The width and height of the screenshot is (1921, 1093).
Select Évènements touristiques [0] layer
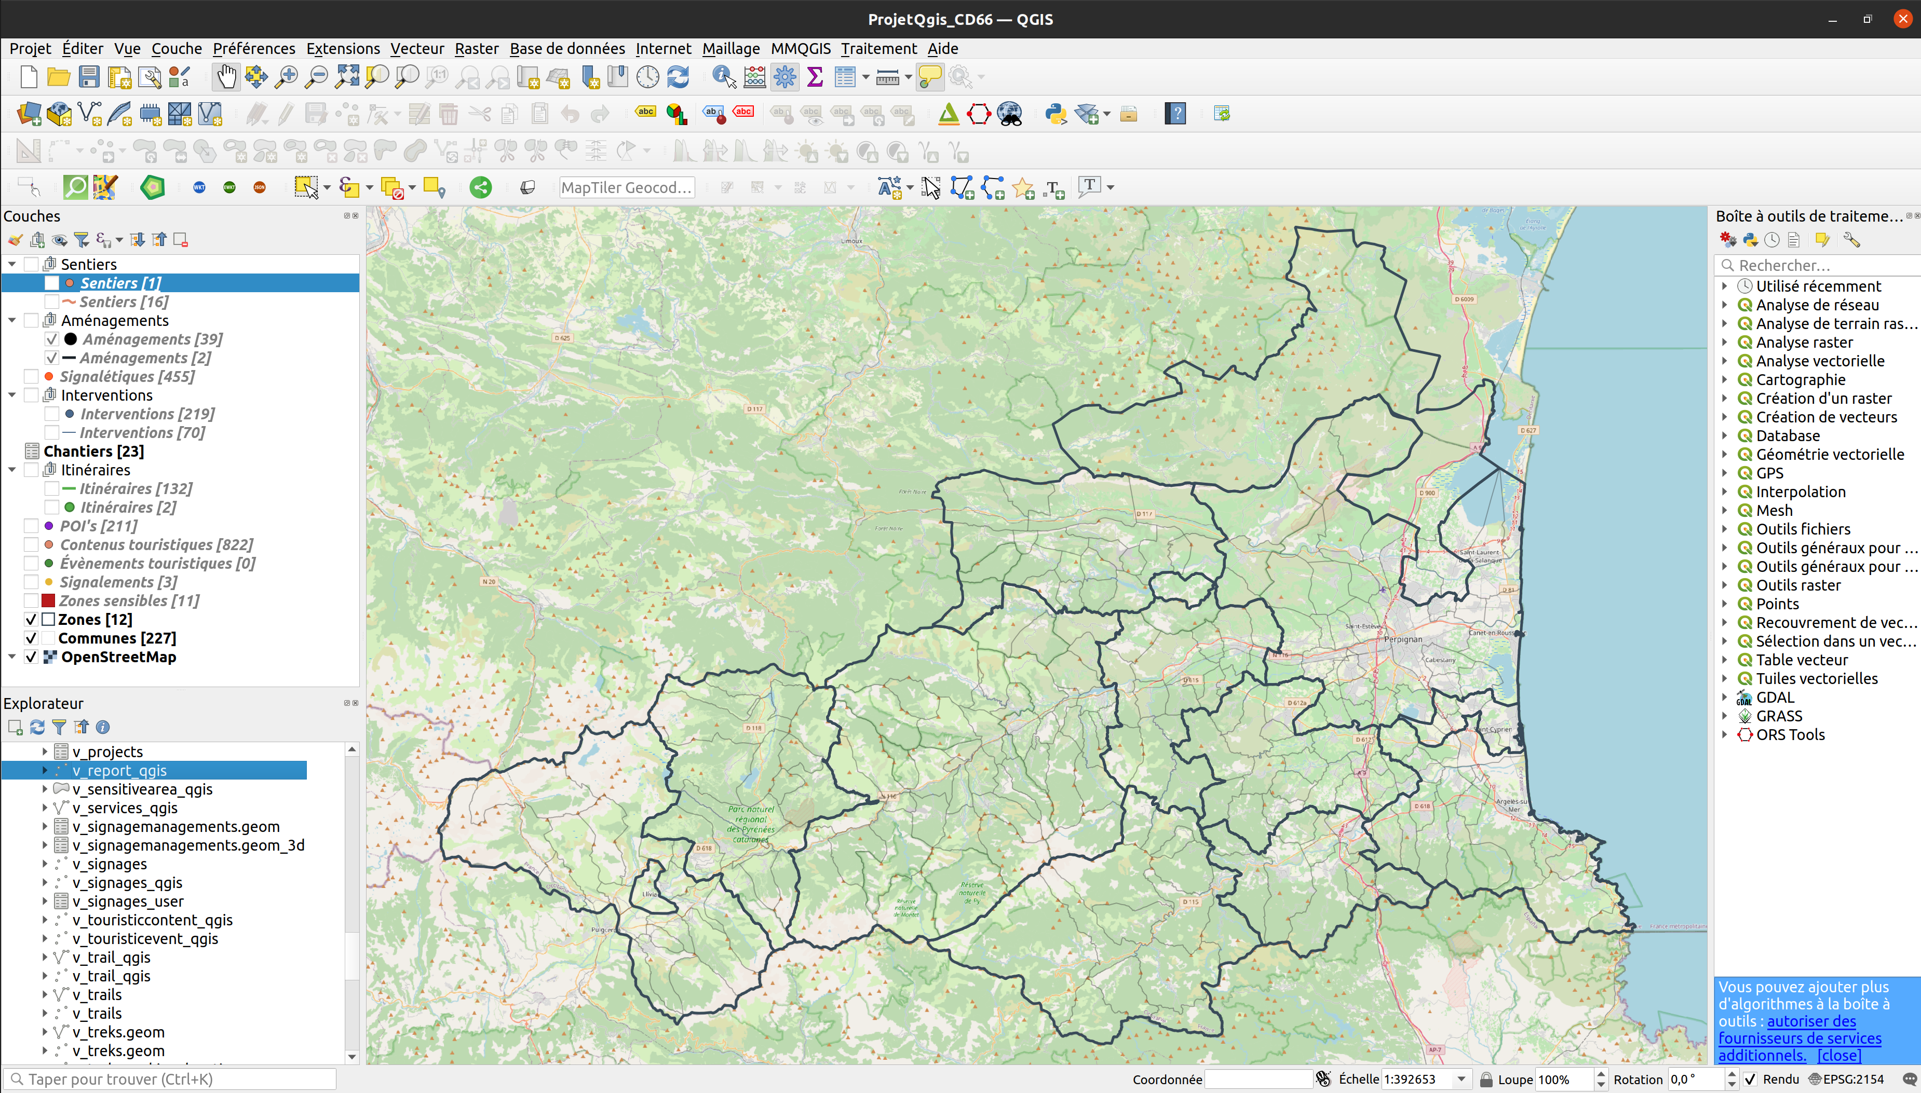pos(158,563)
